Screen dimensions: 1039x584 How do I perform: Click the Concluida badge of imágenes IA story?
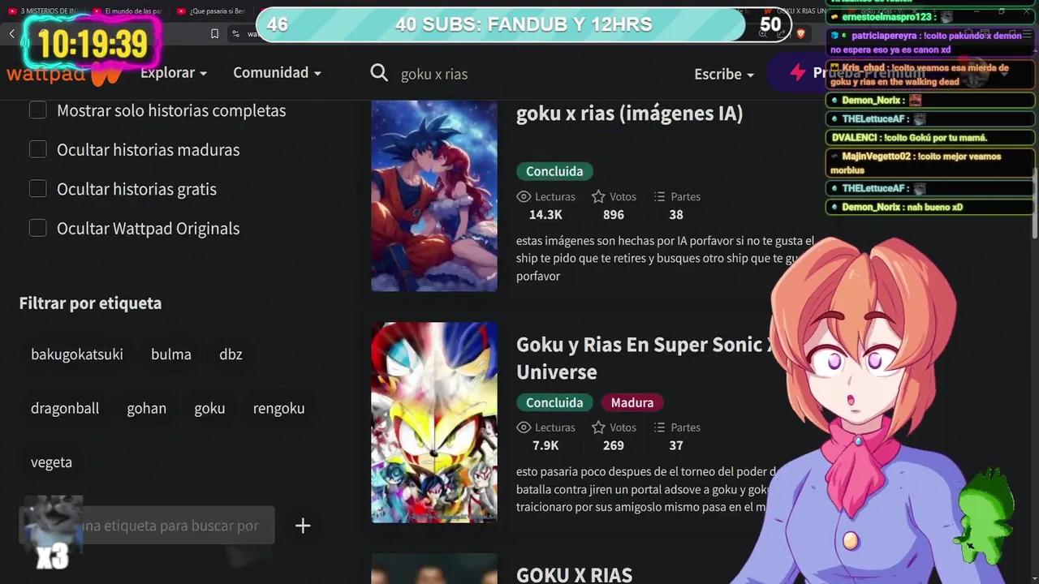click(554, 171)
